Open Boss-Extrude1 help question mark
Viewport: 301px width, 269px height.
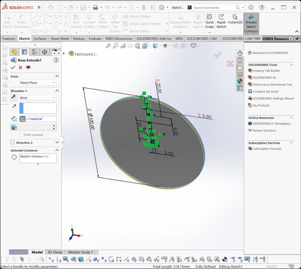point(56,60)
